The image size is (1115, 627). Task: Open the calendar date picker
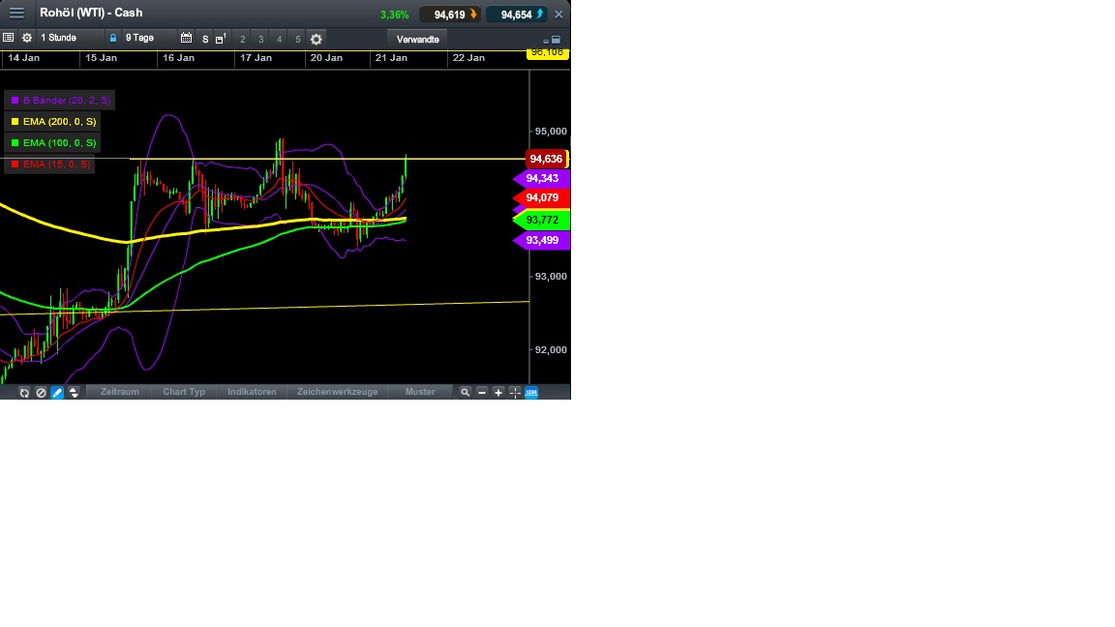[x=186, y=39]
